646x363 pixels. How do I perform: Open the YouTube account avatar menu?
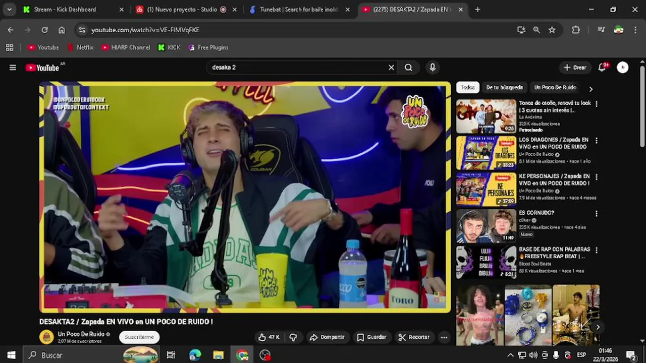point(623,68)
